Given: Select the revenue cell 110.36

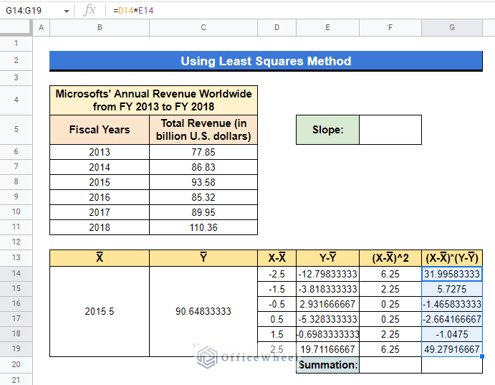Looking at the screenshot, I should click(x=203, y=227).
